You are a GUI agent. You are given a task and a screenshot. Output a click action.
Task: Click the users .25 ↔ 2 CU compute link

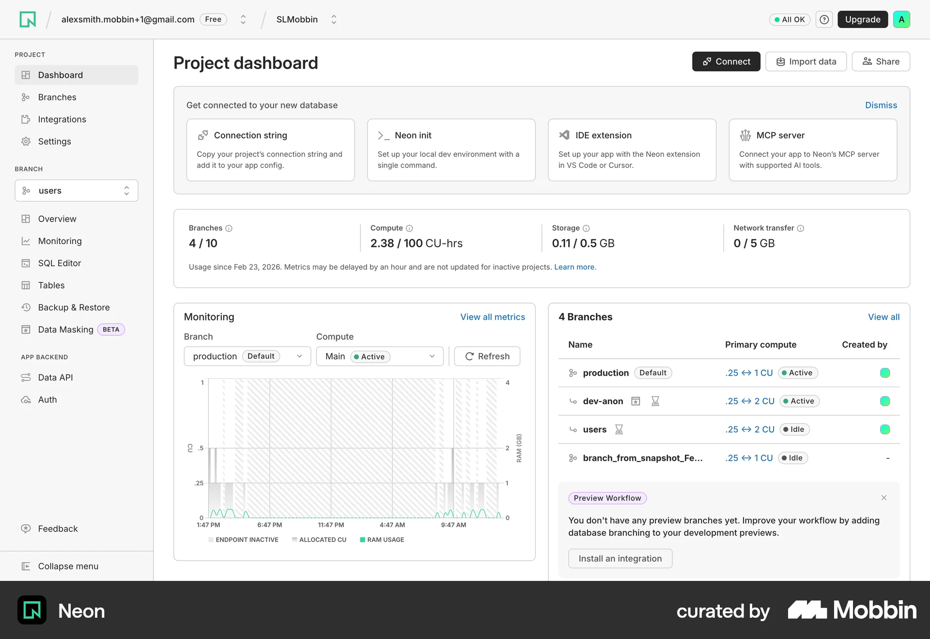click(x=750, y=429)
